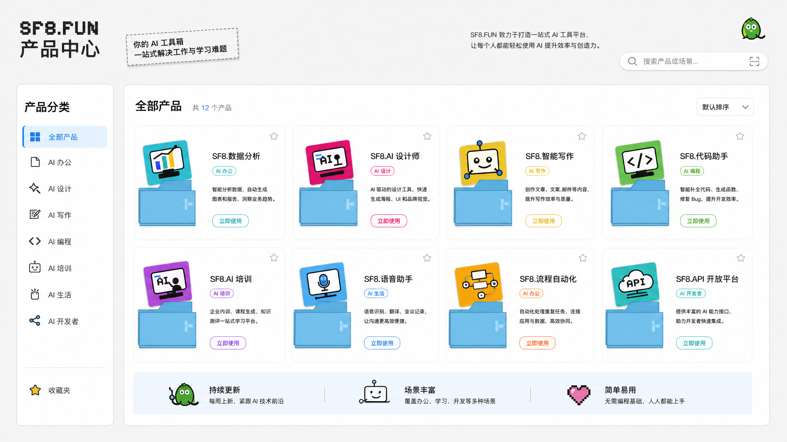The height and width of the screenshot is (442, 787).
Task: Click 立即使用 for SF8.语音助手
Action: tap(382, 343)
